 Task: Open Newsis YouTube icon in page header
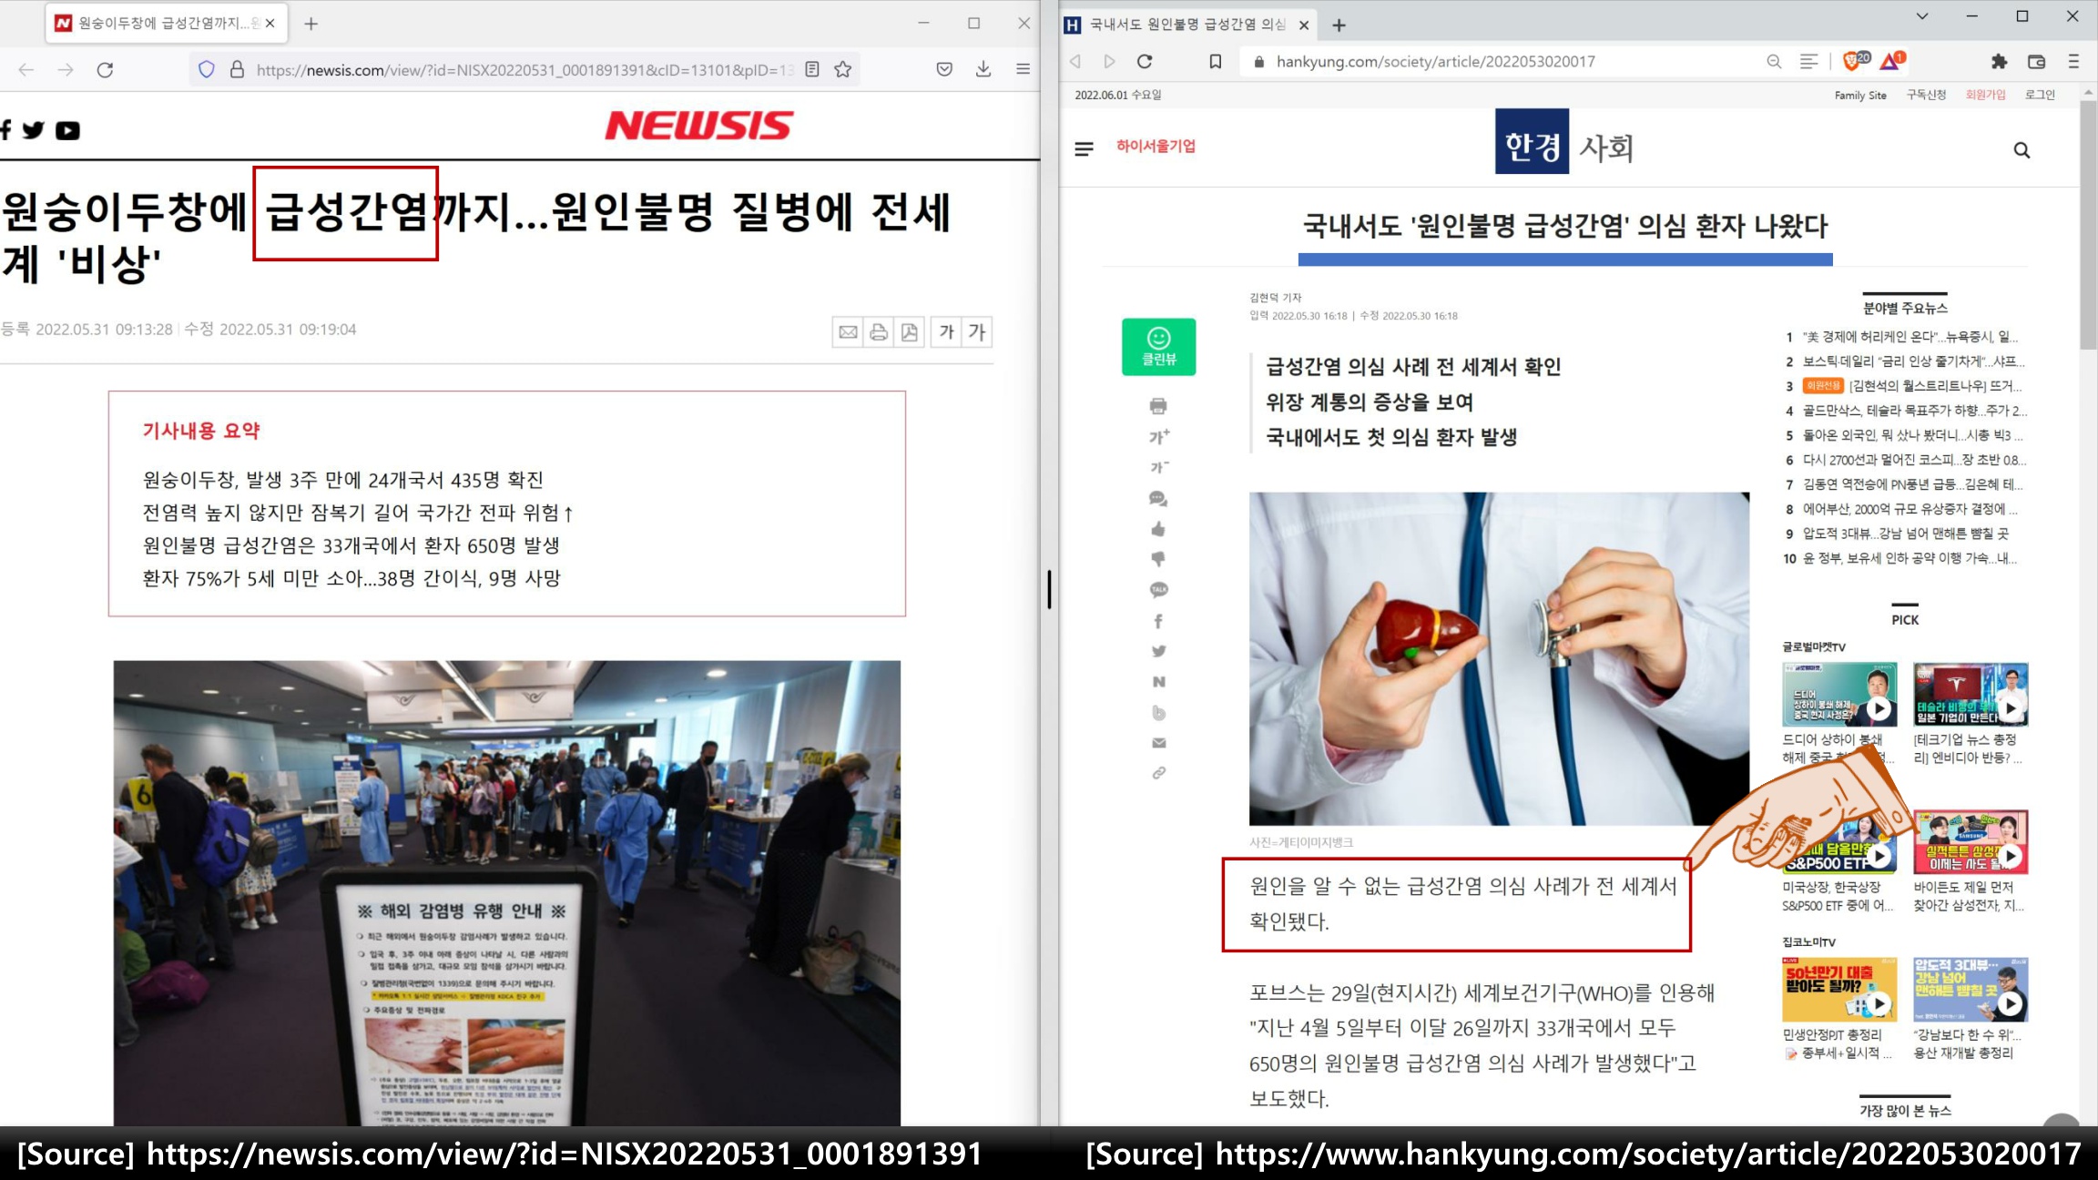pos(67,130)
